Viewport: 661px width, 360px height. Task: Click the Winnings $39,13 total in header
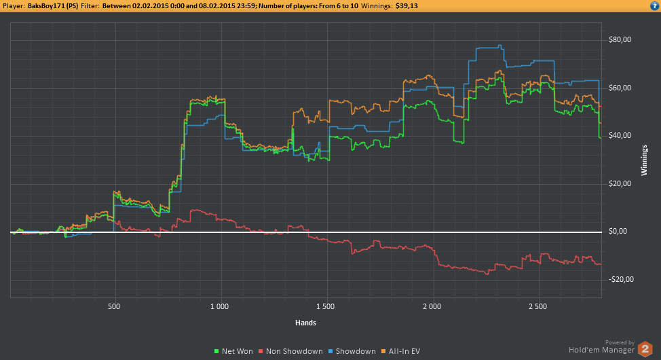click(x=390, y=6)
